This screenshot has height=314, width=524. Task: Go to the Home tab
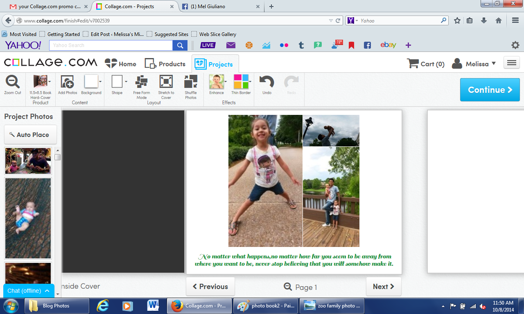pos(121,64)
